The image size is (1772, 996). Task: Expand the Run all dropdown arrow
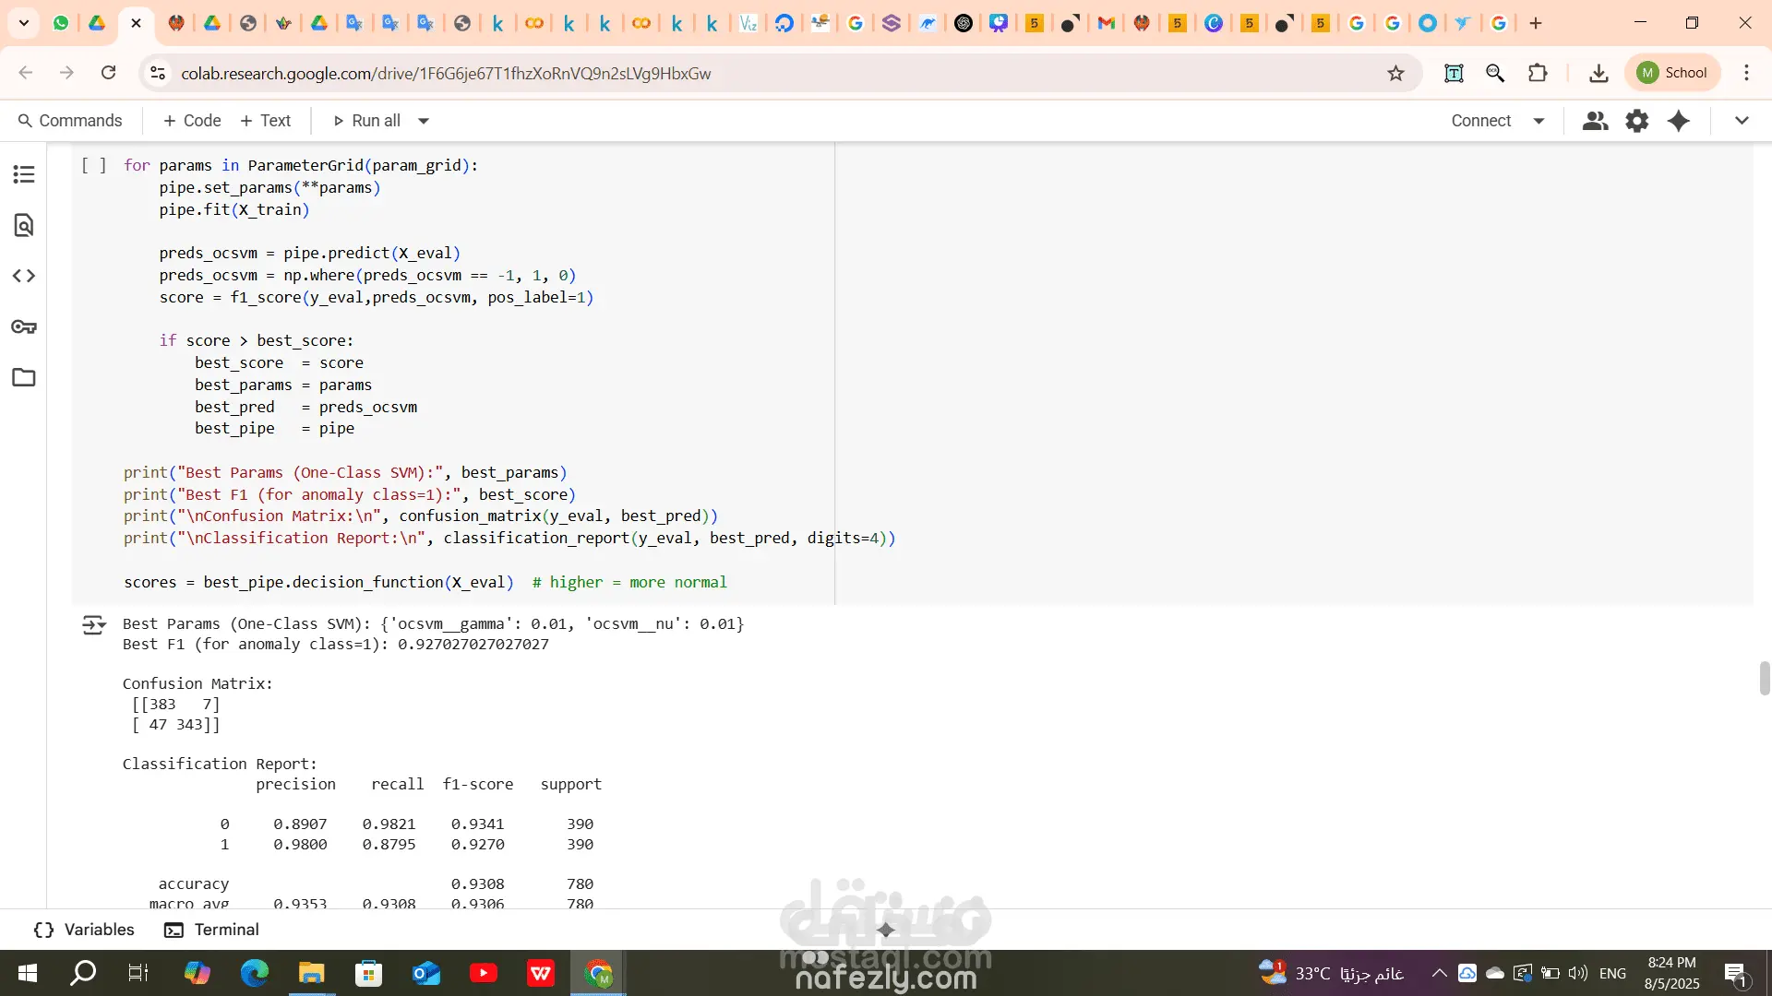(x=424, y=121)
